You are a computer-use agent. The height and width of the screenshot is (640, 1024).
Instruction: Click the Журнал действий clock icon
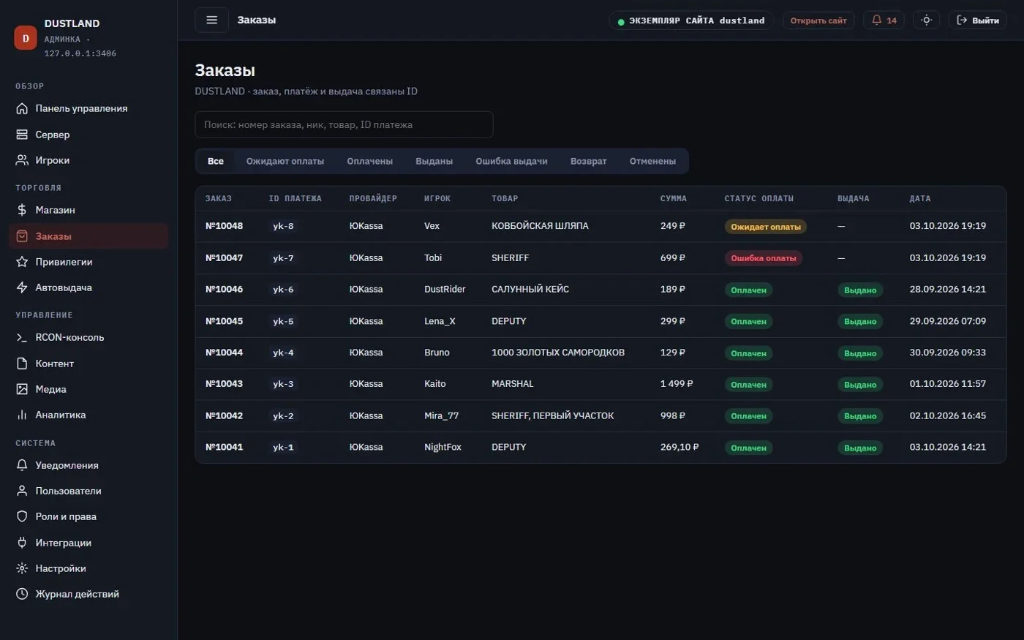(22, 594)
